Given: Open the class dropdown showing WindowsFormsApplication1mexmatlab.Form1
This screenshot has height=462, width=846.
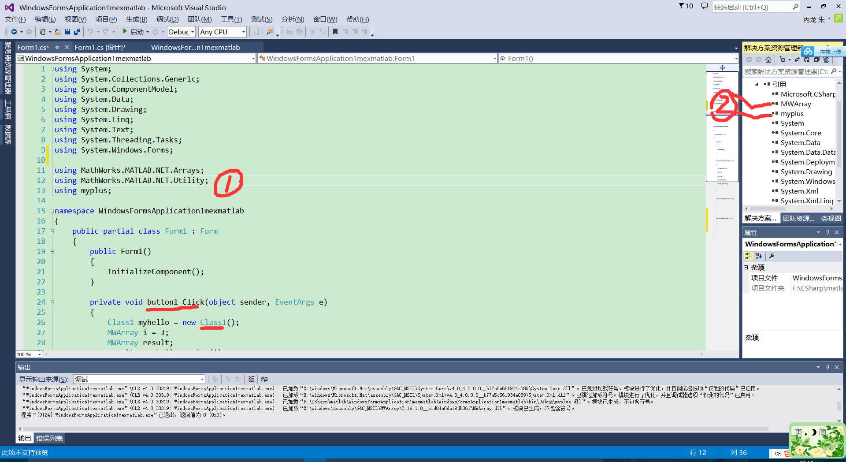Looking at the screenshot, I should pyautogui.click(x=378, y=58).
